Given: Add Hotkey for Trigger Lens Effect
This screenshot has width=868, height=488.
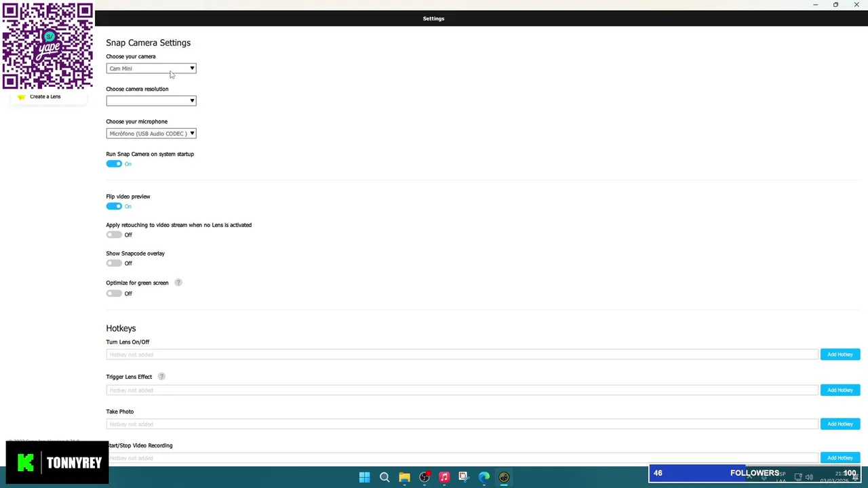Looking at the screenshot, I should coord(840,390).
